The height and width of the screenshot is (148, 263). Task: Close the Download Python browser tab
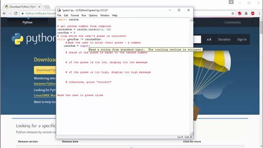pyautogui.click(x=39, y=7)
